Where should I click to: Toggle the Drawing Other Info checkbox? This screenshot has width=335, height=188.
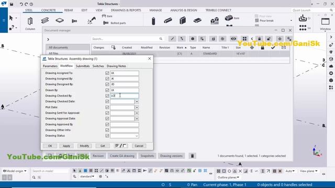click(107, 130)
